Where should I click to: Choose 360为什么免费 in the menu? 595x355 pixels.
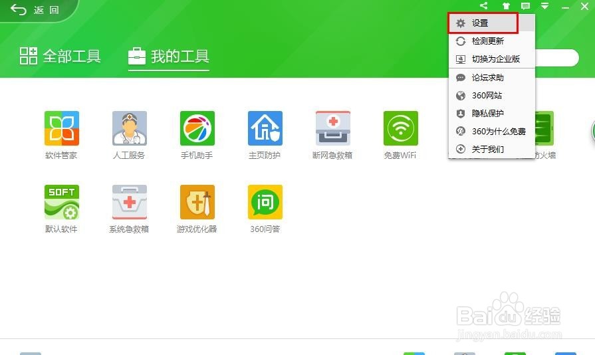pyautogui.click(x=492, y=131)
